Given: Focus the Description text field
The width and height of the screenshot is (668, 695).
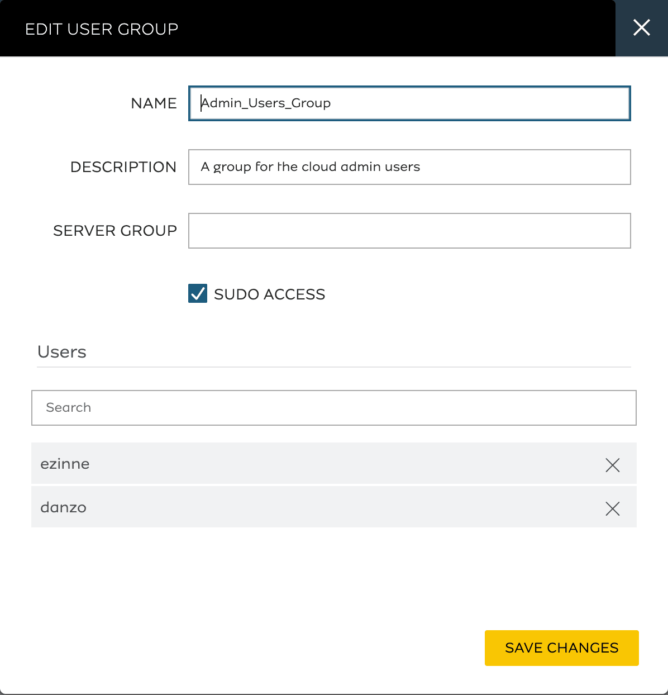Looking at the screenshot, I should click(x=409, y=167).
